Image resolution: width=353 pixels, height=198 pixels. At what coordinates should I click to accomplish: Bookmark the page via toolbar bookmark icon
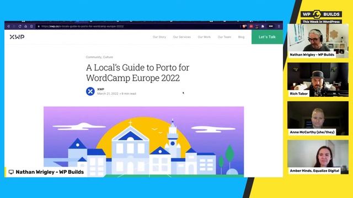pyautogui.click(x=31, y=26)
